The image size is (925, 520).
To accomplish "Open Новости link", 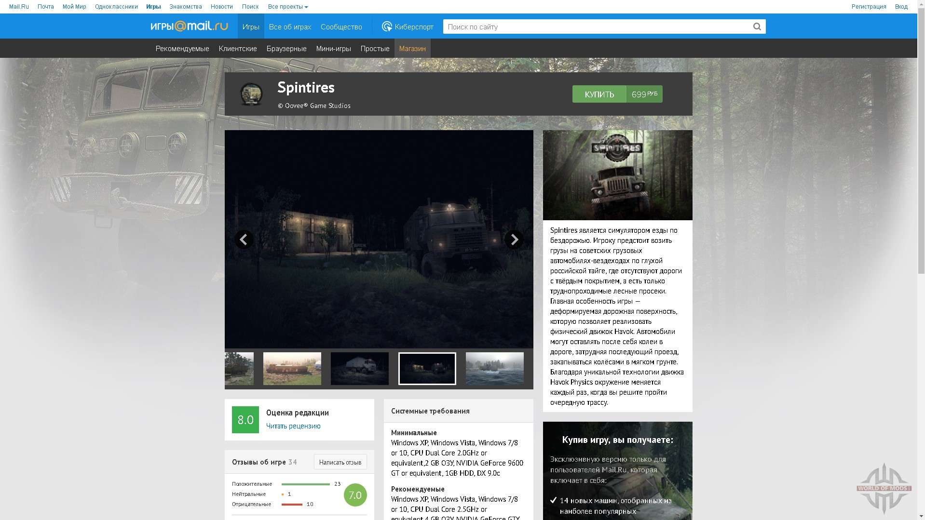I will 221,7.
